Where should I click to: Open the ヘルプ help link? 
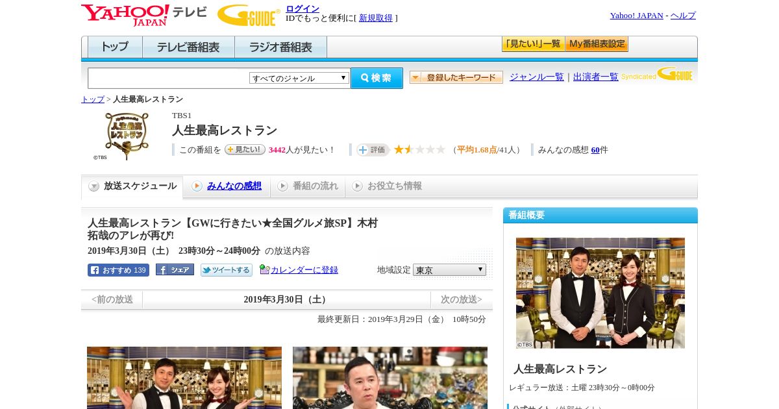[x=683, y=16]
